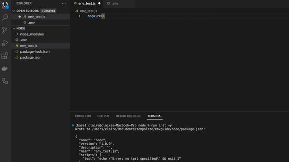Open the Extensions view icon
The width and height of the screenshot is (289, 162).
5,56
